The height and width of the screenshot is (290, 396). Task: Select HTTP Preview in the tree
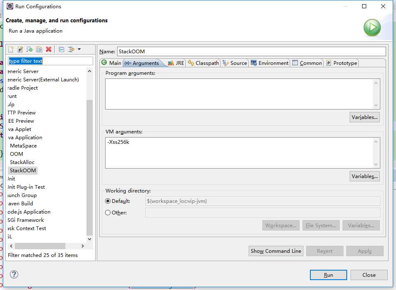[22, 112]
